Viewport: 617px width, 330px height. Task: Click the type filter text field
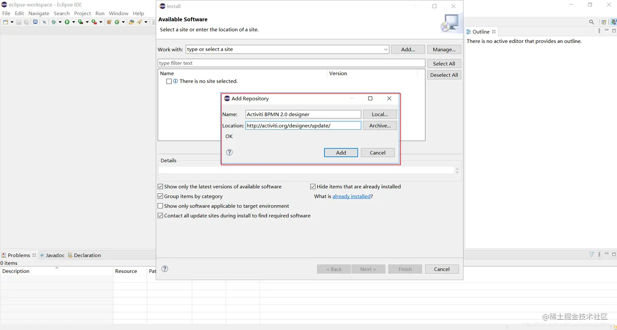tap(291, 63)
